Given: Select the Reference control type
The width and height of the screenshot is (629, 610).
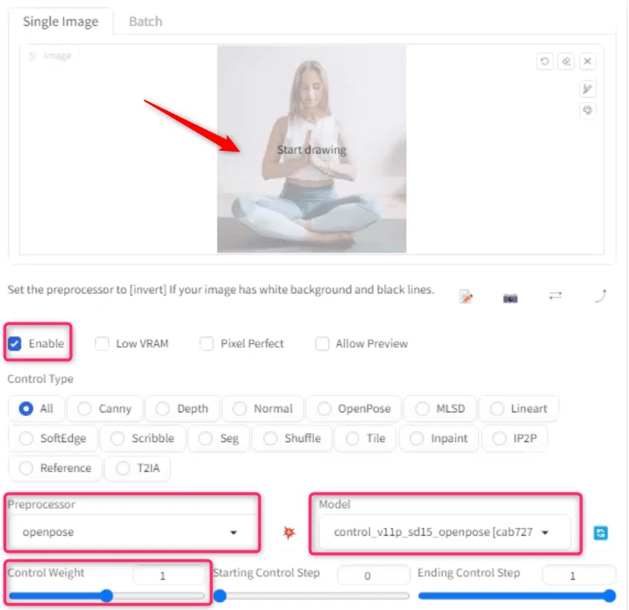Looking at the screenshot, I should click(x=56, y=468).
